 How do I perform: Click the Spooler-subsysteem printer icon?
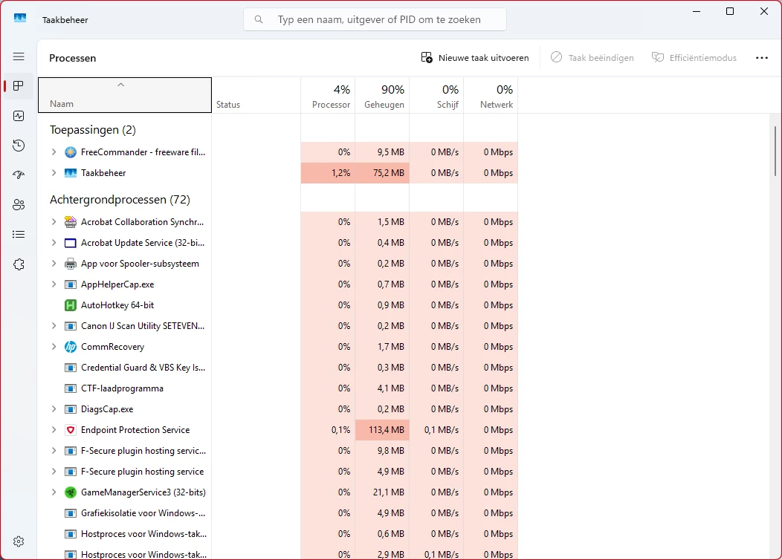tap(71, 264)
